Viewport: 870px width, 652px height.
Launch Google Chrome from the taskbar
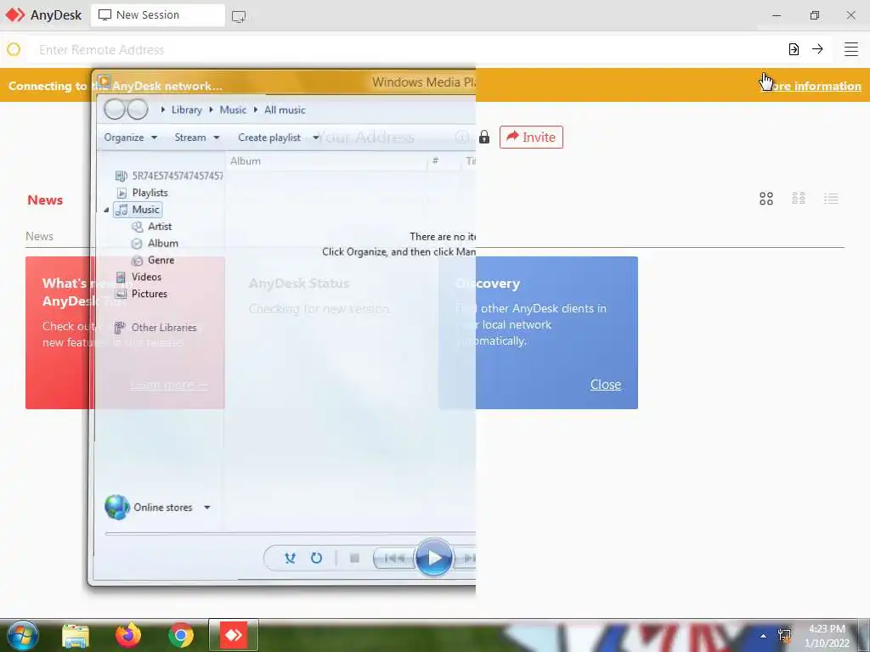click(x=181, y=635)
